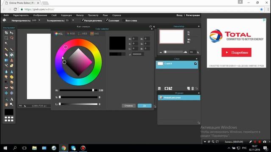
Task: Open the Редактировать menu
Action: tap(21, 15)
